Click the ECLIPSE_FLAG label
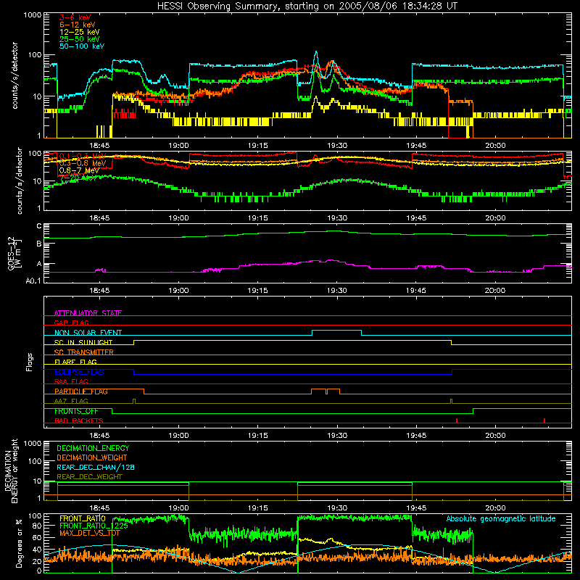580x580 pixels. click(x=79, y=372)
